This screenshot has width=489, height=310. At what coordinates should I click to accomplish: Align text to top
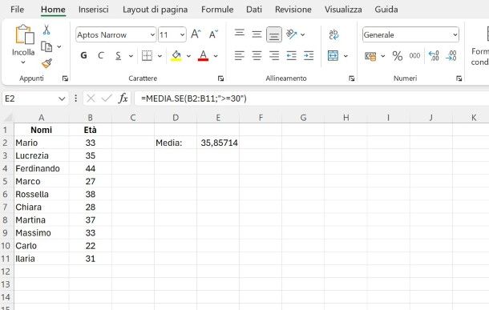[240, 34]
